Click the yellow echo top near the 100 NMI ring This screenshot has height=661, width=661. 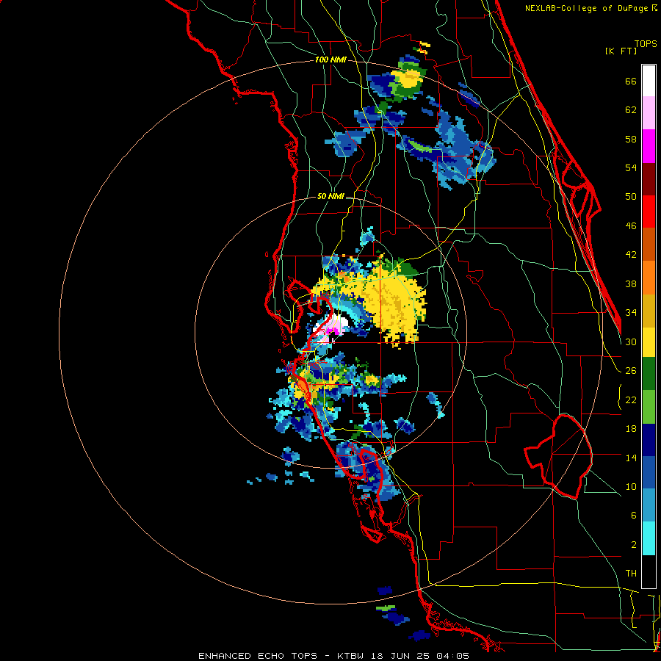(407, 79)
